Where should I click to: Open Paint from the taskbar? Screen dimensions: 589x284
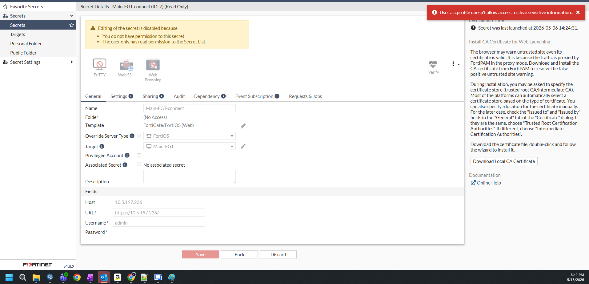coord(172,277)
